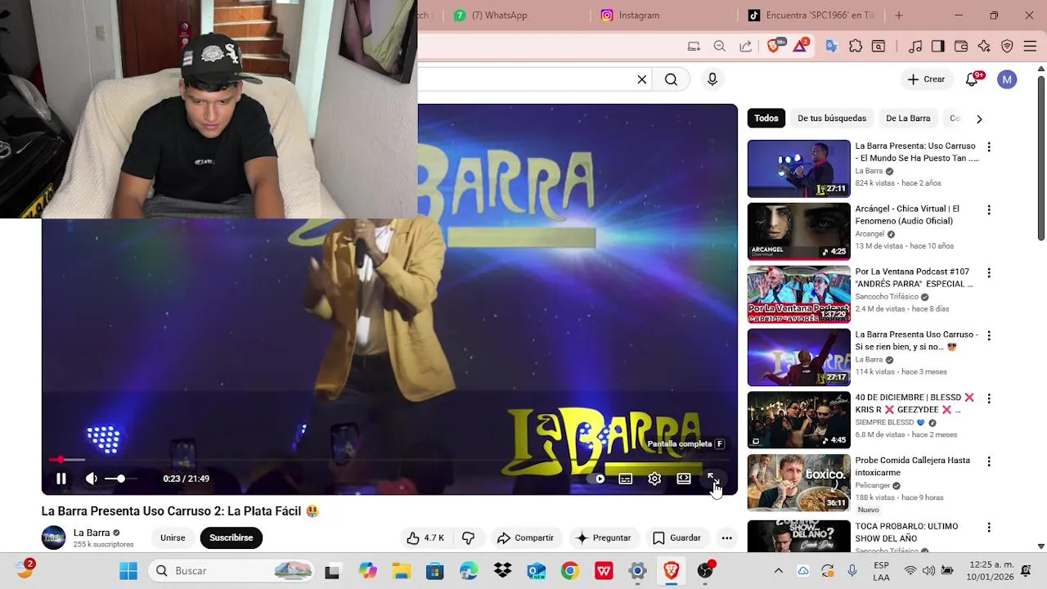Clear the YouTube search box with the X
Image resolution: width=1047 pixels, height=589 pixels.
click(x=642, y=79)
